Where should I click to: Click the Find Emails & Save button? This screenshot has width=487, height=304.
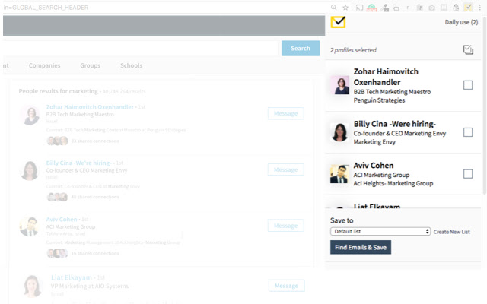[x=361, y=247]
